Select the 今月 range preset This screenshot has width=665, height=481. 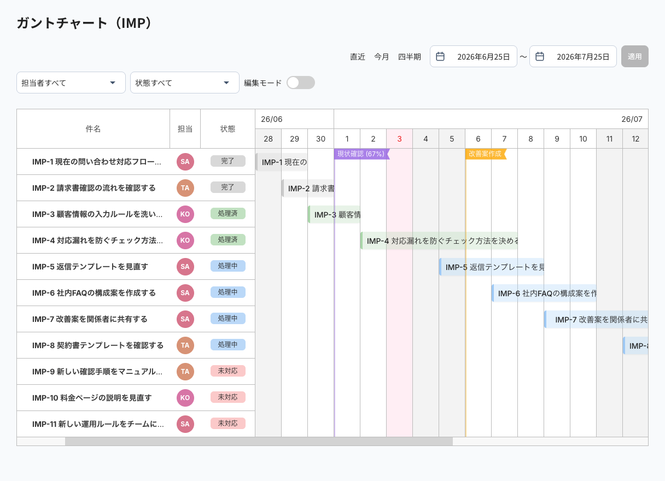tap(382, 57)
